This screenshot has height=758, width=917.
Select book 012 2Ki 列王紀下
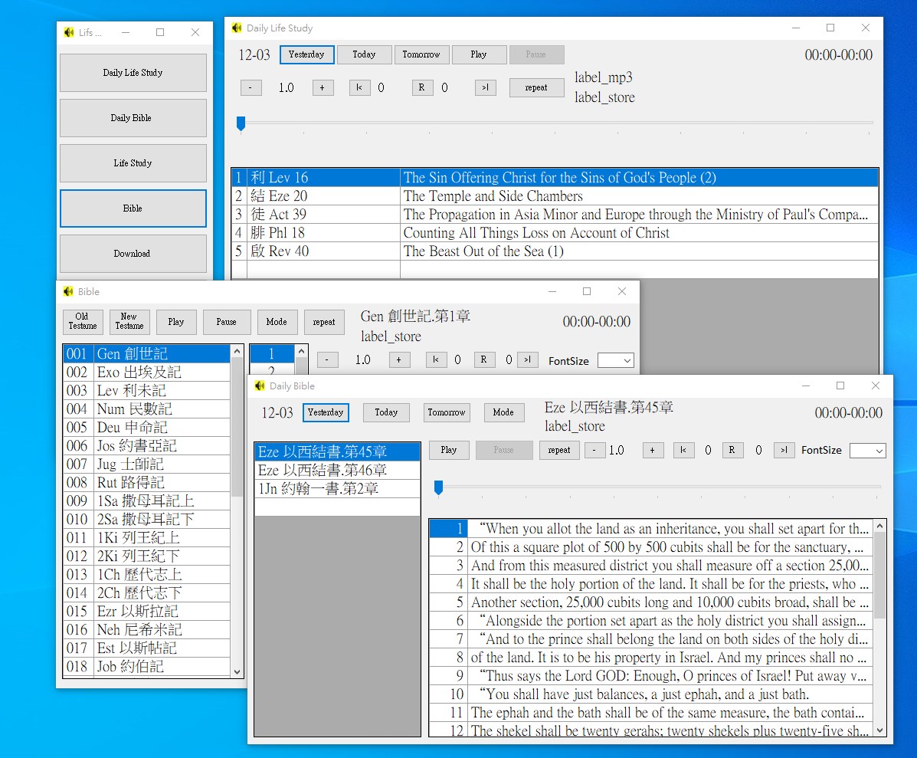[x=146, y=556]
